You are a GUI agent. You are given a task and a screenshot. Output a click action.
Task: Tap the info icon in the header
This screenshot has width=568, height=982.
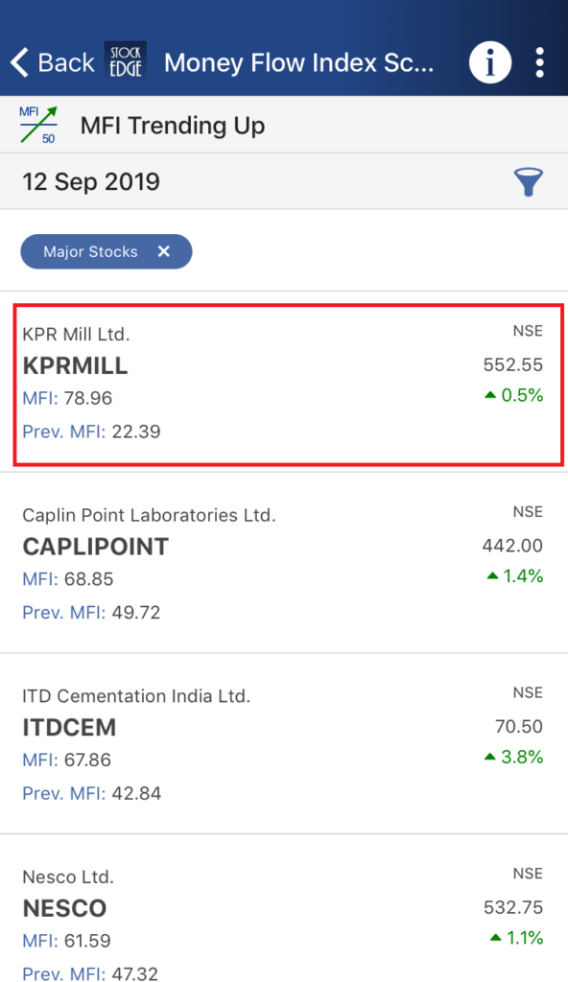490,61
